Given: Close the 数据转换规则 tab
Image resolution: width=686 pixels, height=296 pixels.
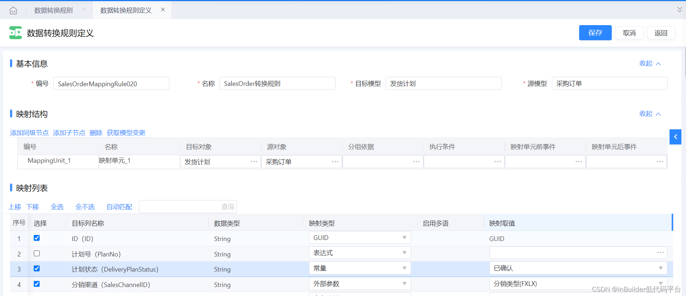Looking at the screenshot, I should pos(84,10).
